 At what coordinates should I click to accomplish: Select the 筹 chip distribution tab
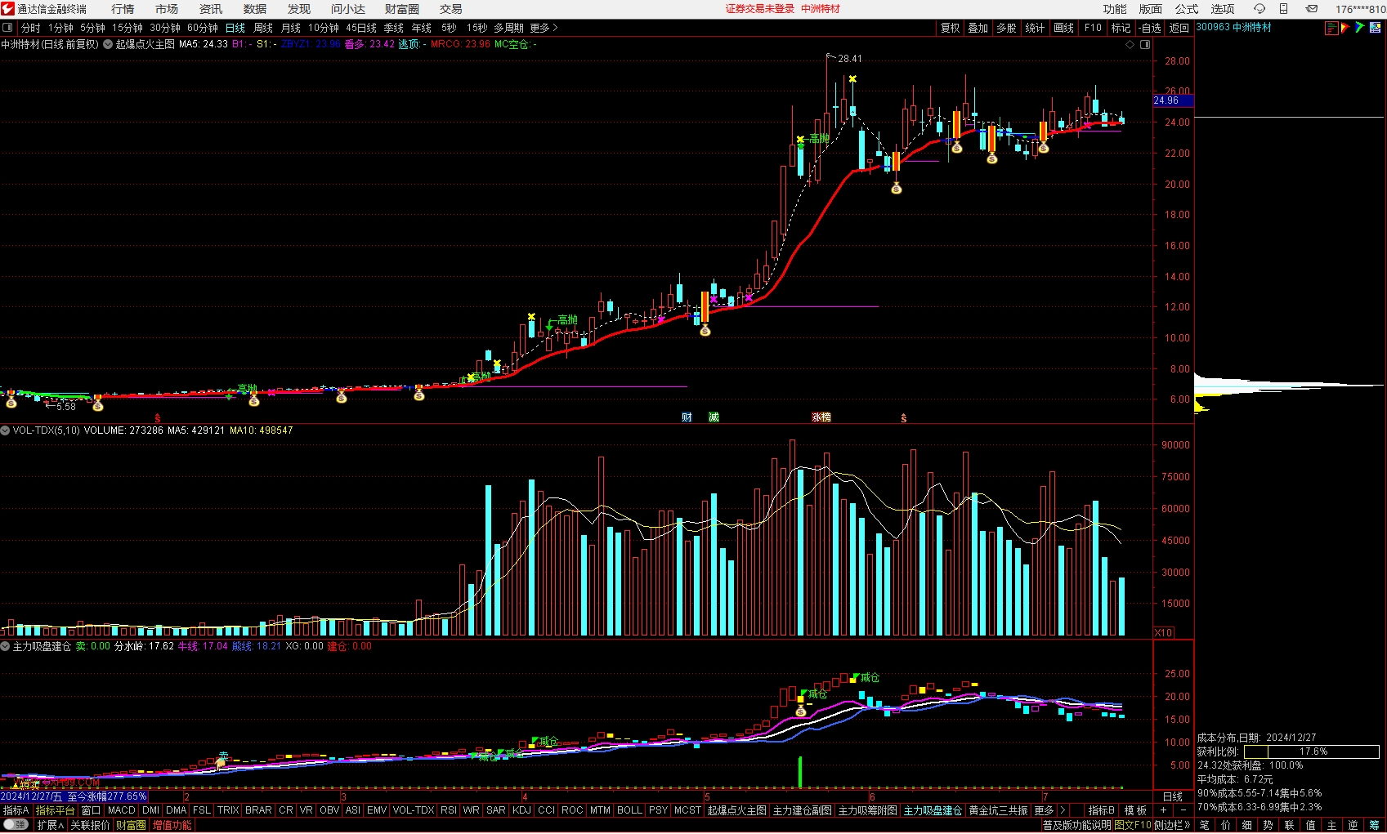point(1375,825)
